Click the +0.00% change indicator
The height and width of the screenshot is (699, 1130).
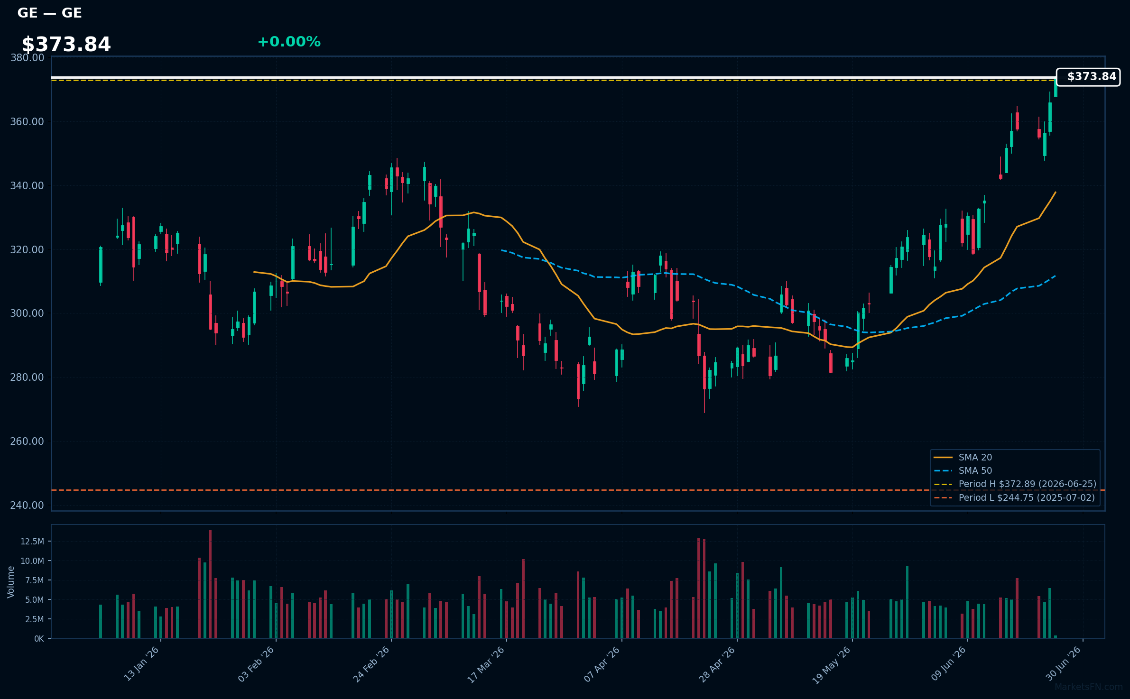click(x=289, y=42)
